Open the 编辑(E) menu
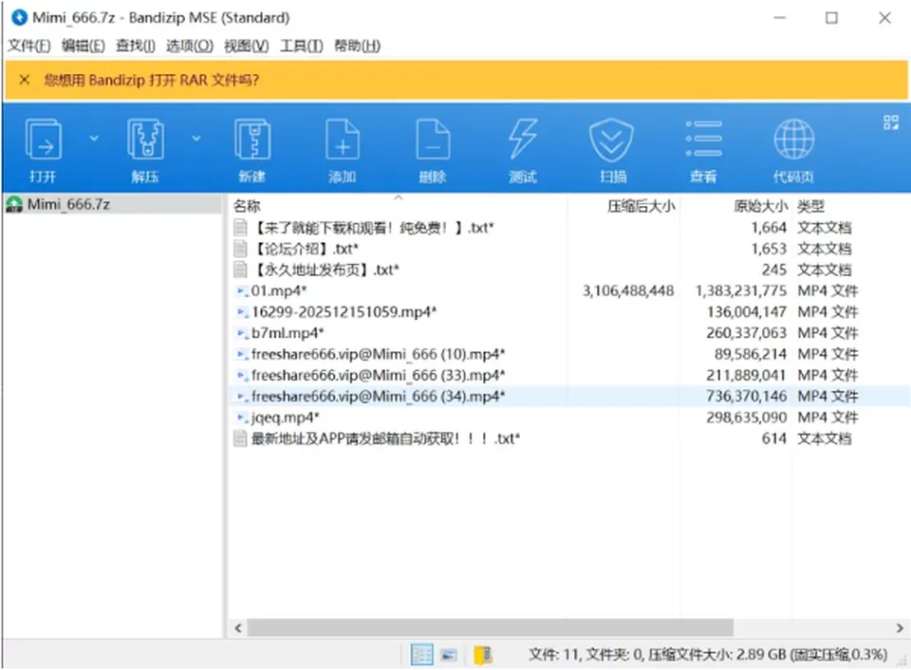 pos(84,46)
